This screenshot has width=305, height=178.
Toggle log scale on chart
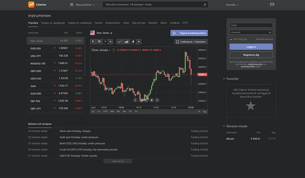(x=205, y=112)
